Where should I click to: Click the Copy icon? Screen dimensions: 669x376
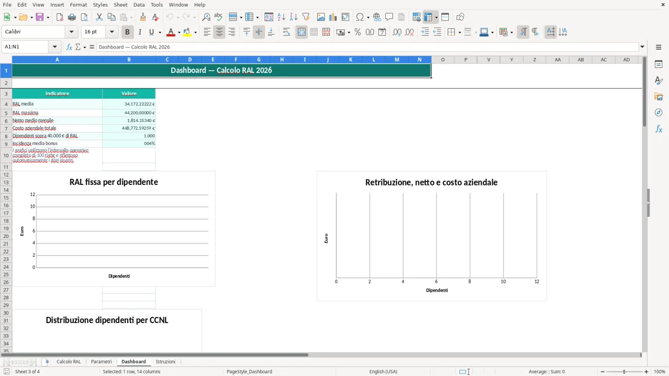tap(111, 17)
